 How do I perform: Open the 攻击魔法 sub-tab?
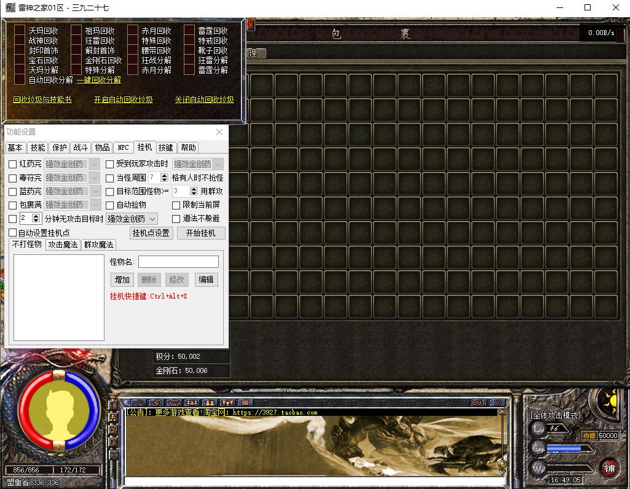point(63,244)
